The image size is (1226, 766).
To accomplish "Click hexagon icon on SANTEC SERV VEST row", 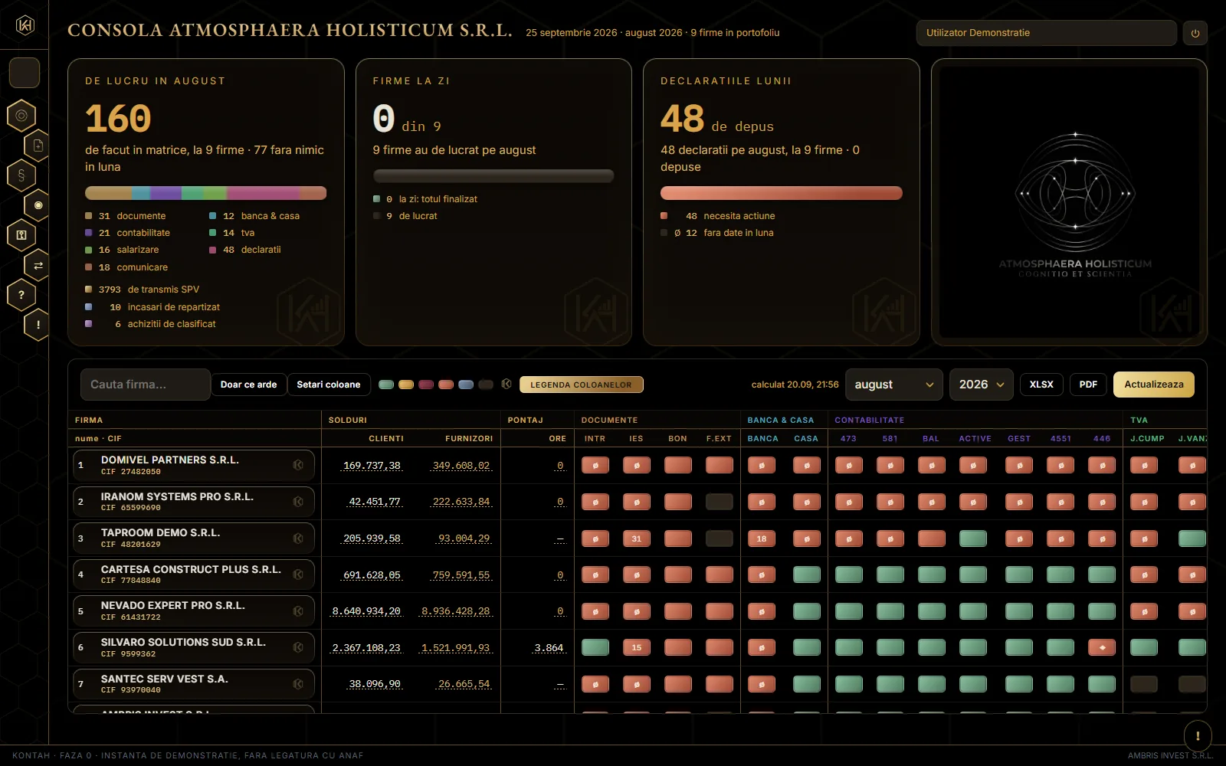I will pyautogui.click(x=298, y=684).
